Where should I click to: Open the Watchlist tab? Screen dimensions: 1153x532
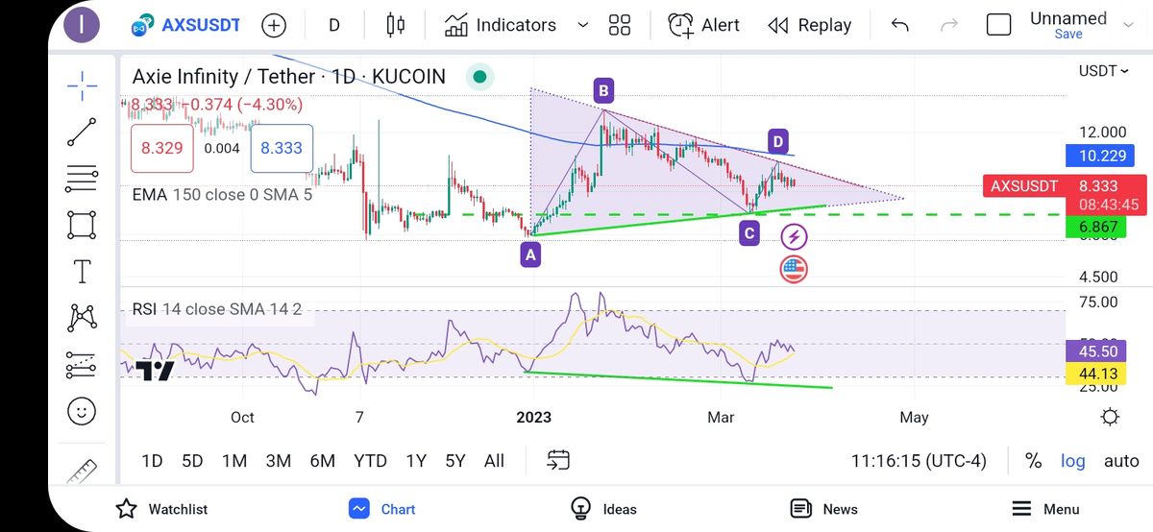pyautogui.click(x=161, y=509)
